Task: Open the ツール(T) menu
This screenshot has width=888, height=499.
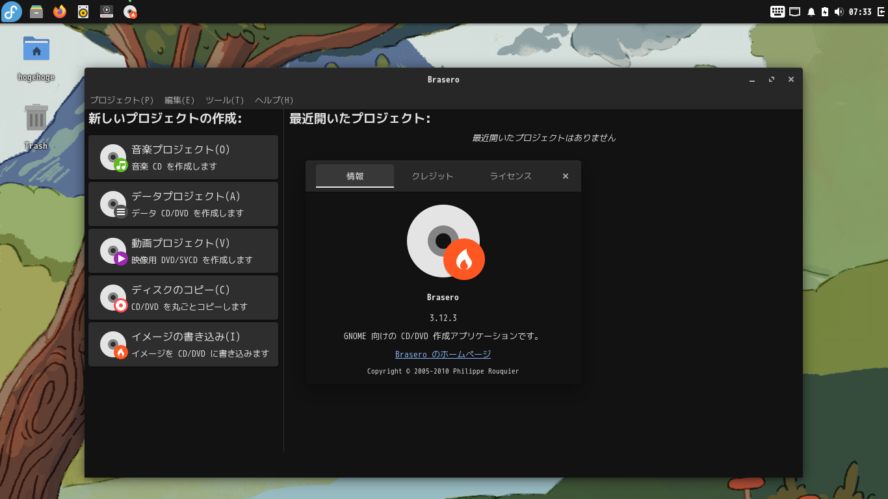Action: pos(225,100)
